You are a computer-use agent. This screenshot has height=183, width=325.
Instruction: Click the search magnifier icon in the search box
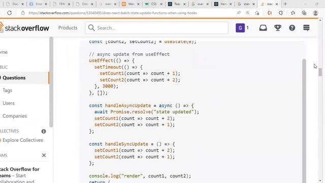(x=91, y=28)
